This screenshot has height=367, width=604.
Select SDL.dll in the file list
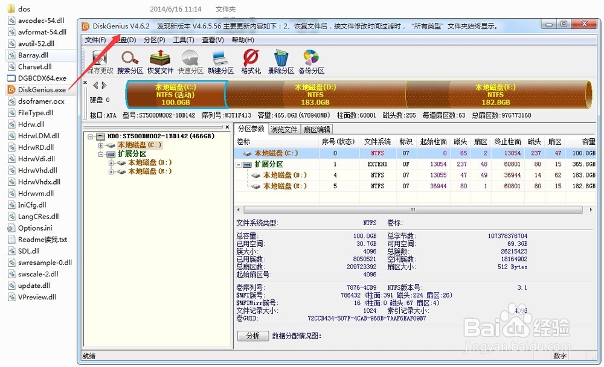28,251
